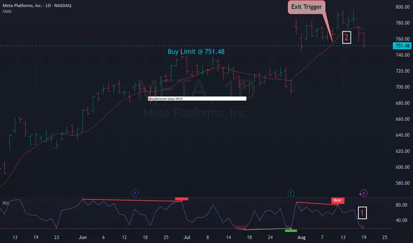Click the '13' date label at far left
The image size is (413, 243).
[15, 238]
